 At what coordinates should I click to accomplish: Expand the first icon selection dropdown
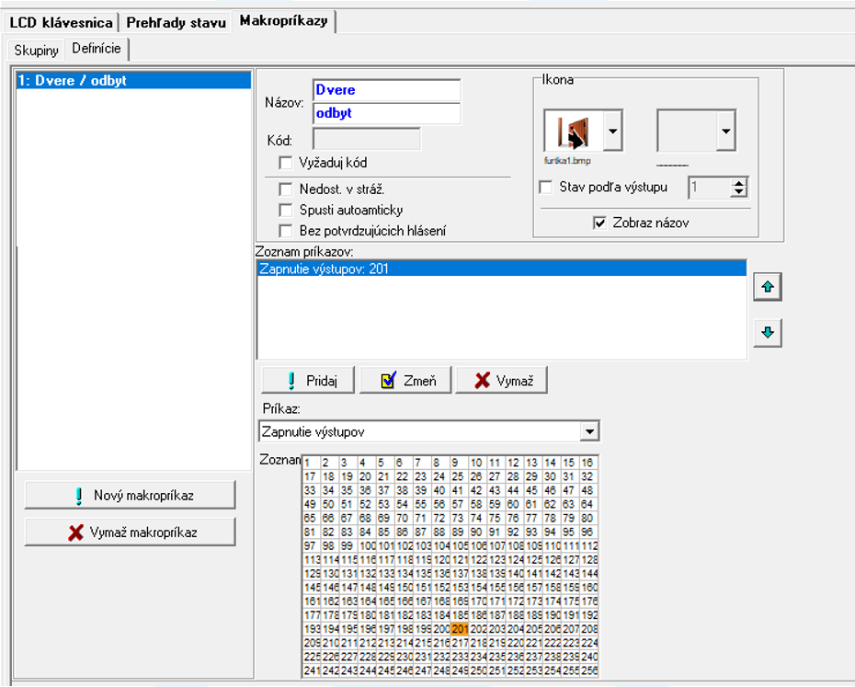coord(613,132)
